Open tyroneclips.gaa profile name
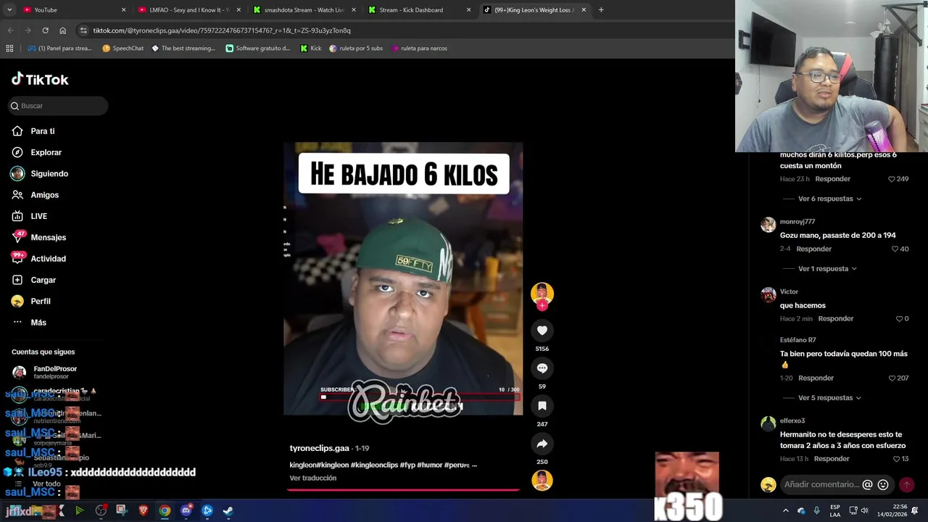This screenshot has width=928, height=522. pyautogui.click(x=319, y=449)
